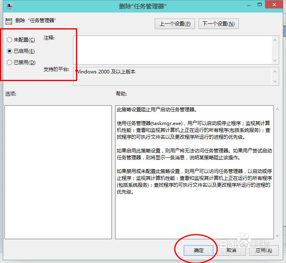Click the 支持的平台 box scroll up arrow
The height and width of the screenshot is (263, 286).
(275, 71)
